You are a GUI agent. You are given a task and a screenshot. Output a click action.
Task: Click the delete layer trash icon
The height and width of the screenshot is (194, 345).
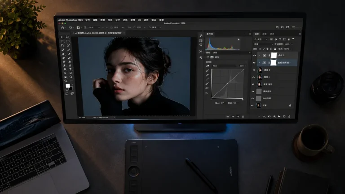click(289, 117)
